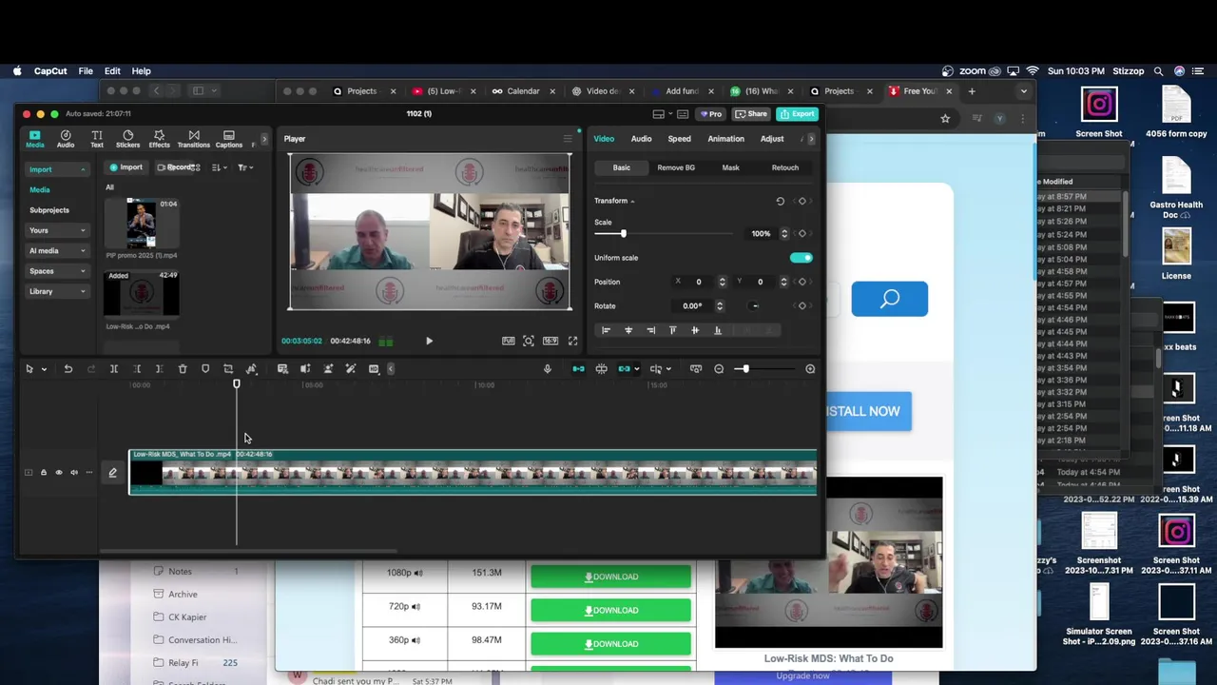
Task: Click the magnifier search button in browser
Action: [x=889, y=299]
